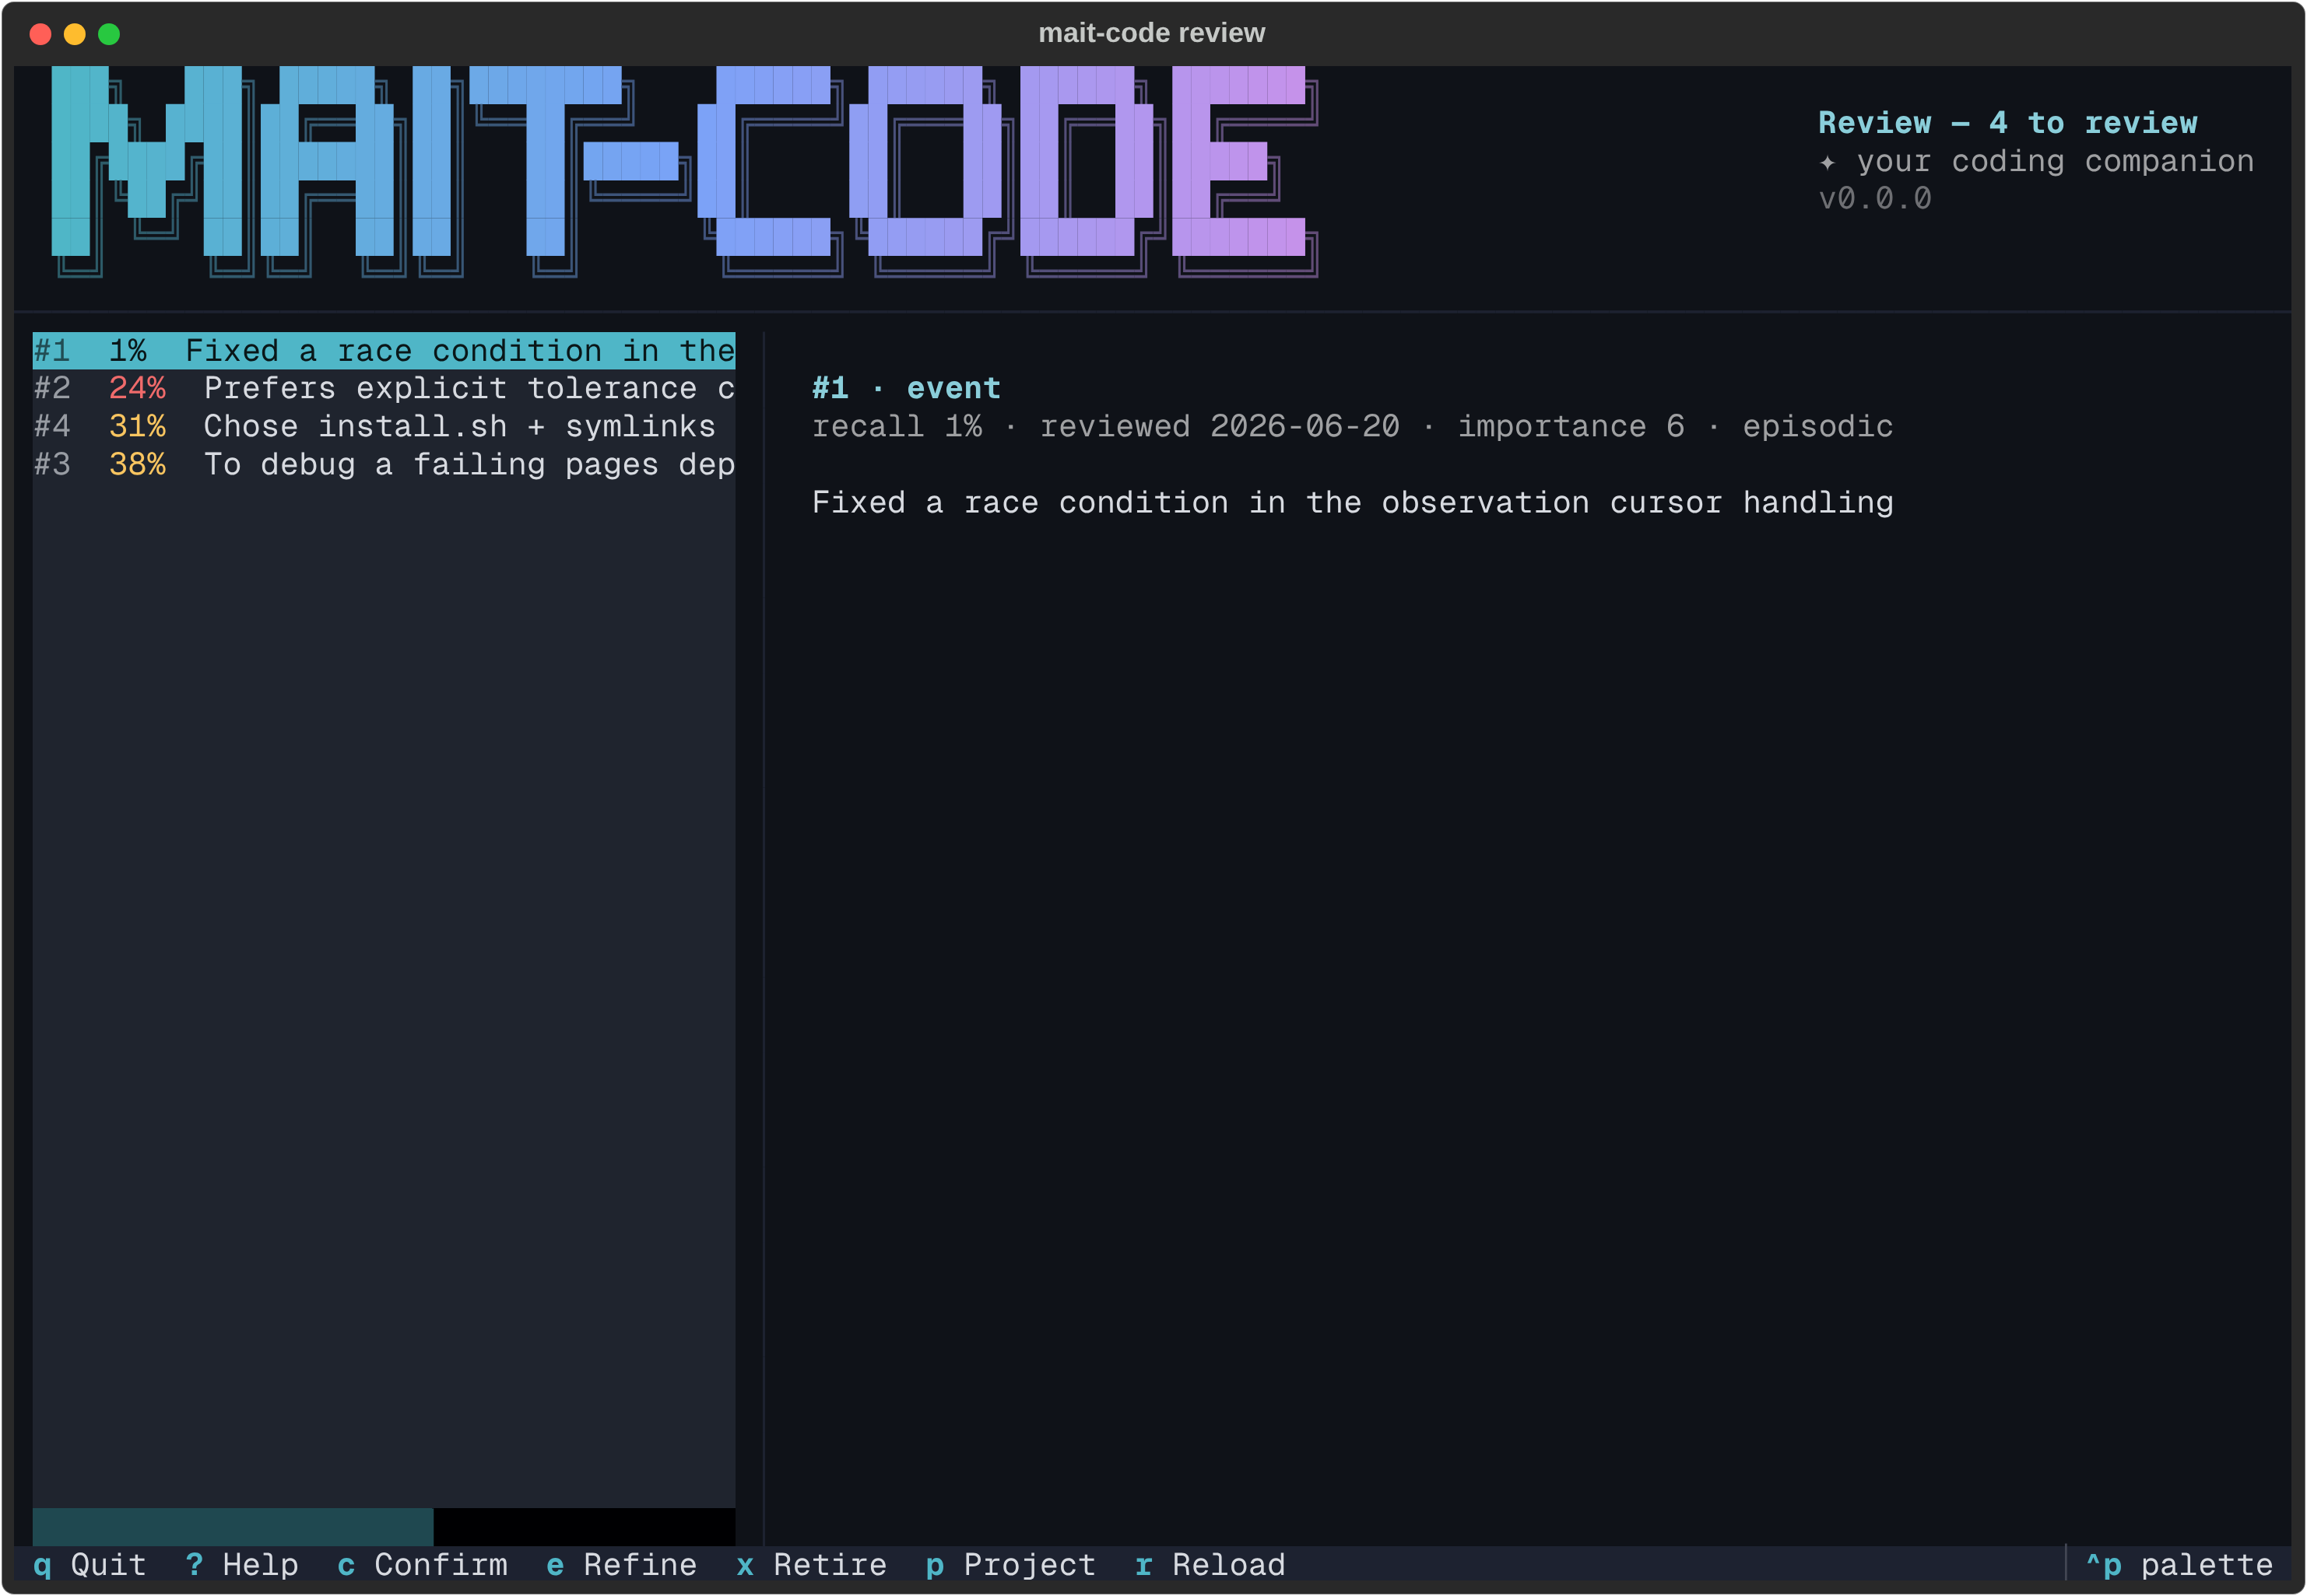The image size is (2307, 1596).
Task: Click the Quit footer command
Action: pos(90,1565)
